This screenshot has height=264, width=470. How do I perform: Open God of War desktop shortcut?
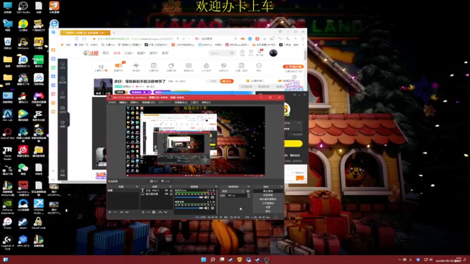8,134
